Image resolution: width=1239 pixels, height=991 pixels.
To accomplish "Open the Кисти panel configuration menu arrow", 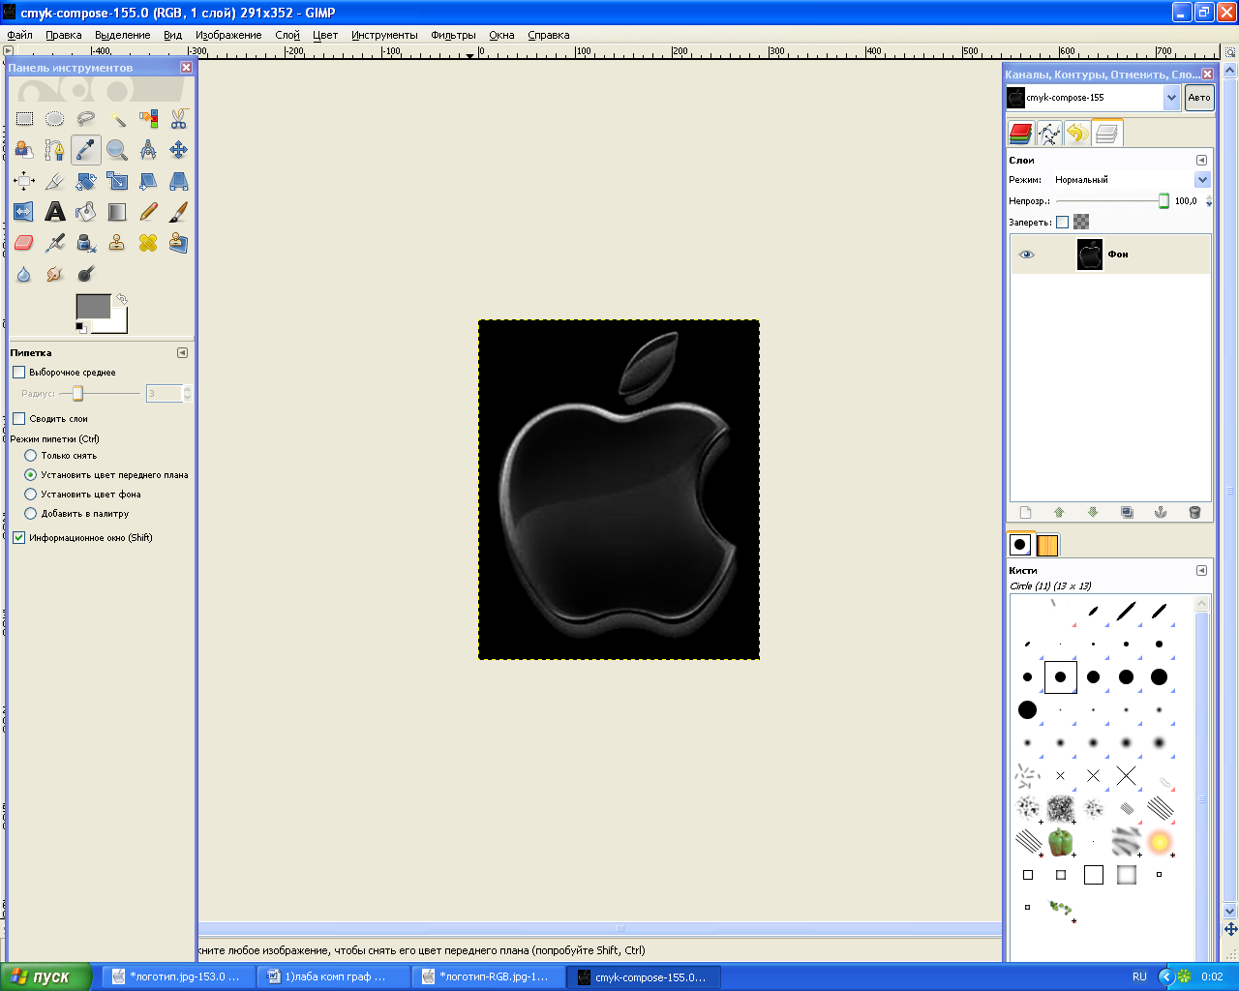I will (1201, 571).
